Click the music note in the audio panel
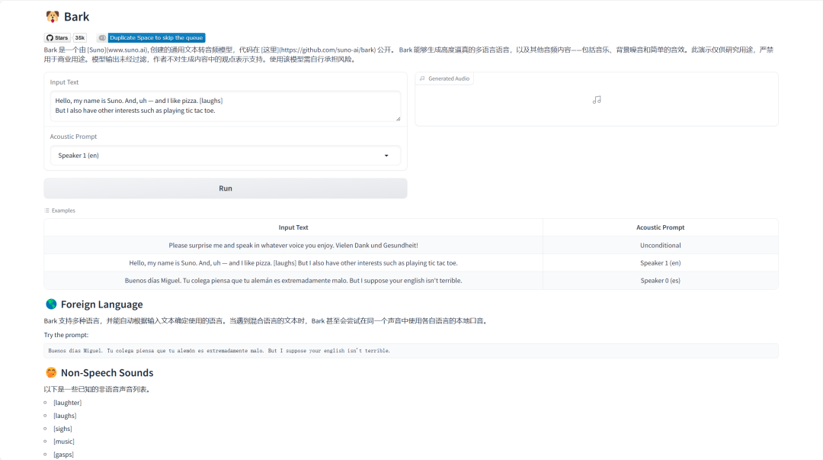 click(597, 99)
